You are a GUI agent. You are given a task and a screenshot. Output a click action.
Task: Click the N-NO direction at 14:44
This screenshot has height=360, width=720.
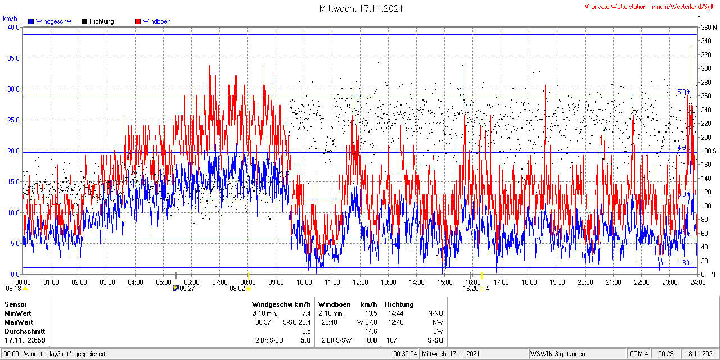click(434, 313)
